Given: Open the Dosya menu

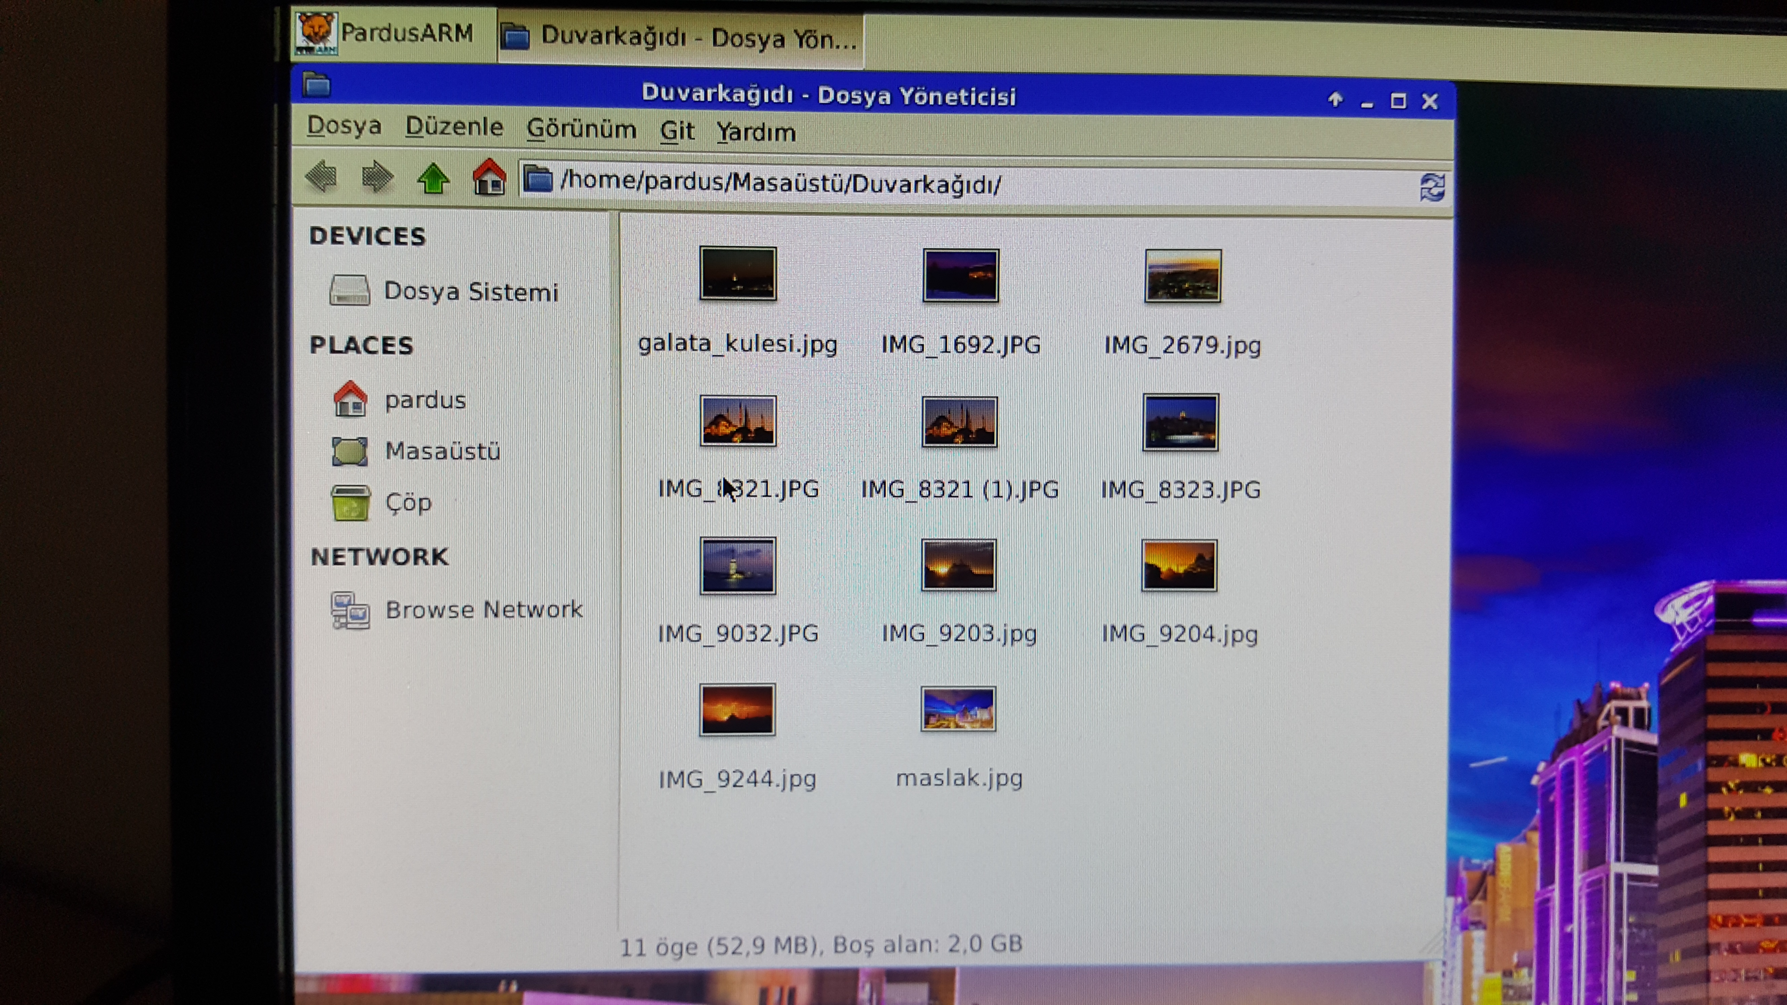Looking at the screenshot, I should 344,125.
